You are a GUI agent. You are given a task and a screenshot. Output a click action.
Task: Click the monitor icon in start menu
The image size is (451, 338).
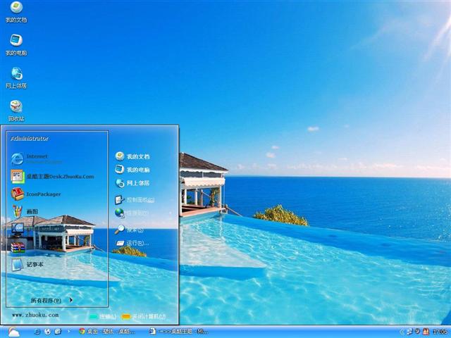click(18, 229)
